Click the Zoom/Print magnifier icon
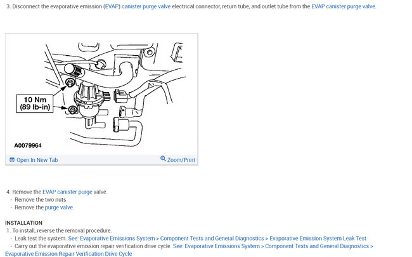The height and width of the screenshot is (257, 412). 163,159
